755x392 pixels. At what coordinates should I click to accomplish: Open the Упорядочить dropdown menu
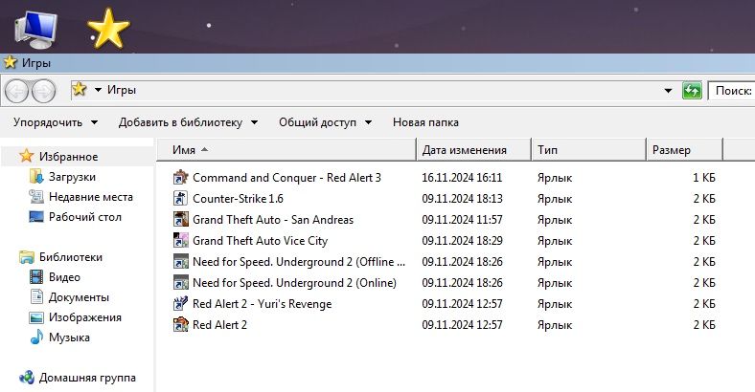[56, 122]
